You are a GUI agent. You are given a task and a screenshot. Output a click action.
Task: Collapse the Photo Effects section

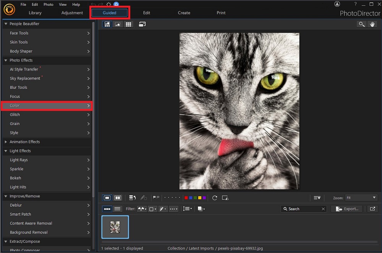point(6,60)
